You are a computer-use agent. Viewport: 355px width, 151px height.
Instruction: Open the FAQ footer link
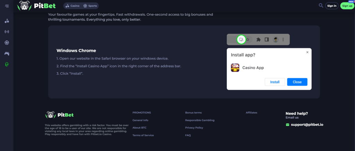pyautogui.click(x=188, y=135)
